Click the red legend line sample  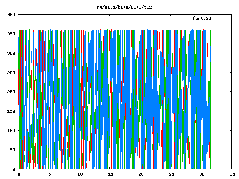220,18
